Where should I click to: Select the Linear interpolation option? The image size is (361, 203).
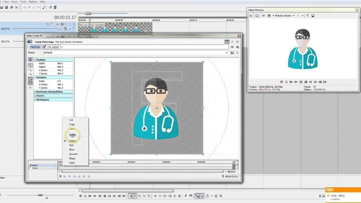click(x=72, y=141)
